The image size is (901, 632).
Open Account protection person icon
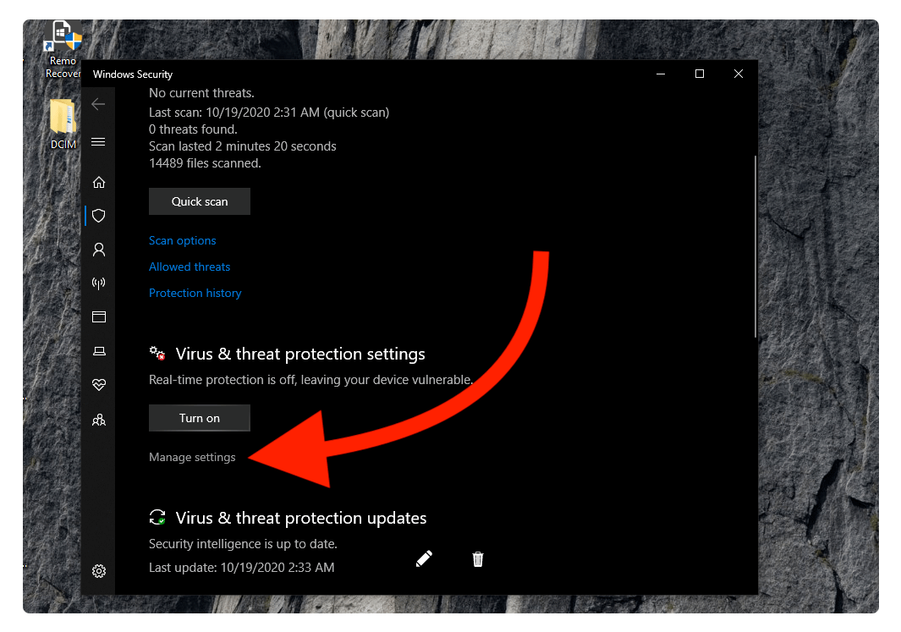pyautogui.click(x=99, y=250)
